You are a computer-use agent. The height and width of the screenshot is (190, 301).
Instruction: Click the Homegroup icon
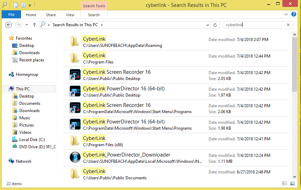(11, 74)
